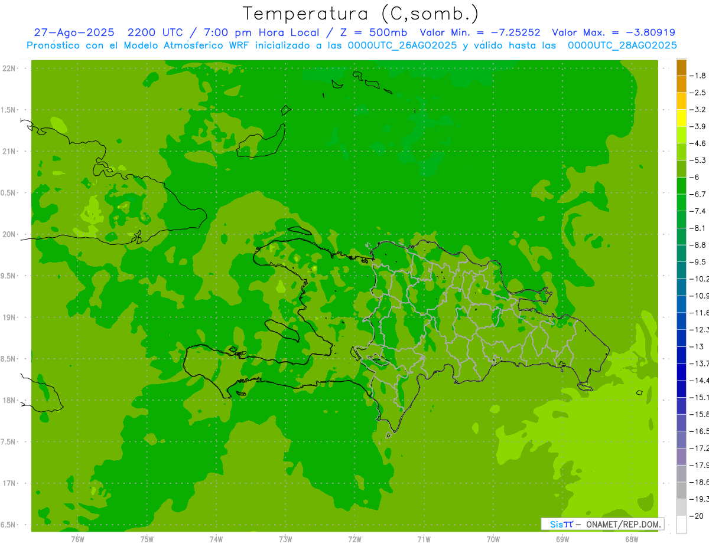Click the '22N' latitude axis label
Image resolution: width=709 pixels, height=547 pixels.
pos(9,68)
